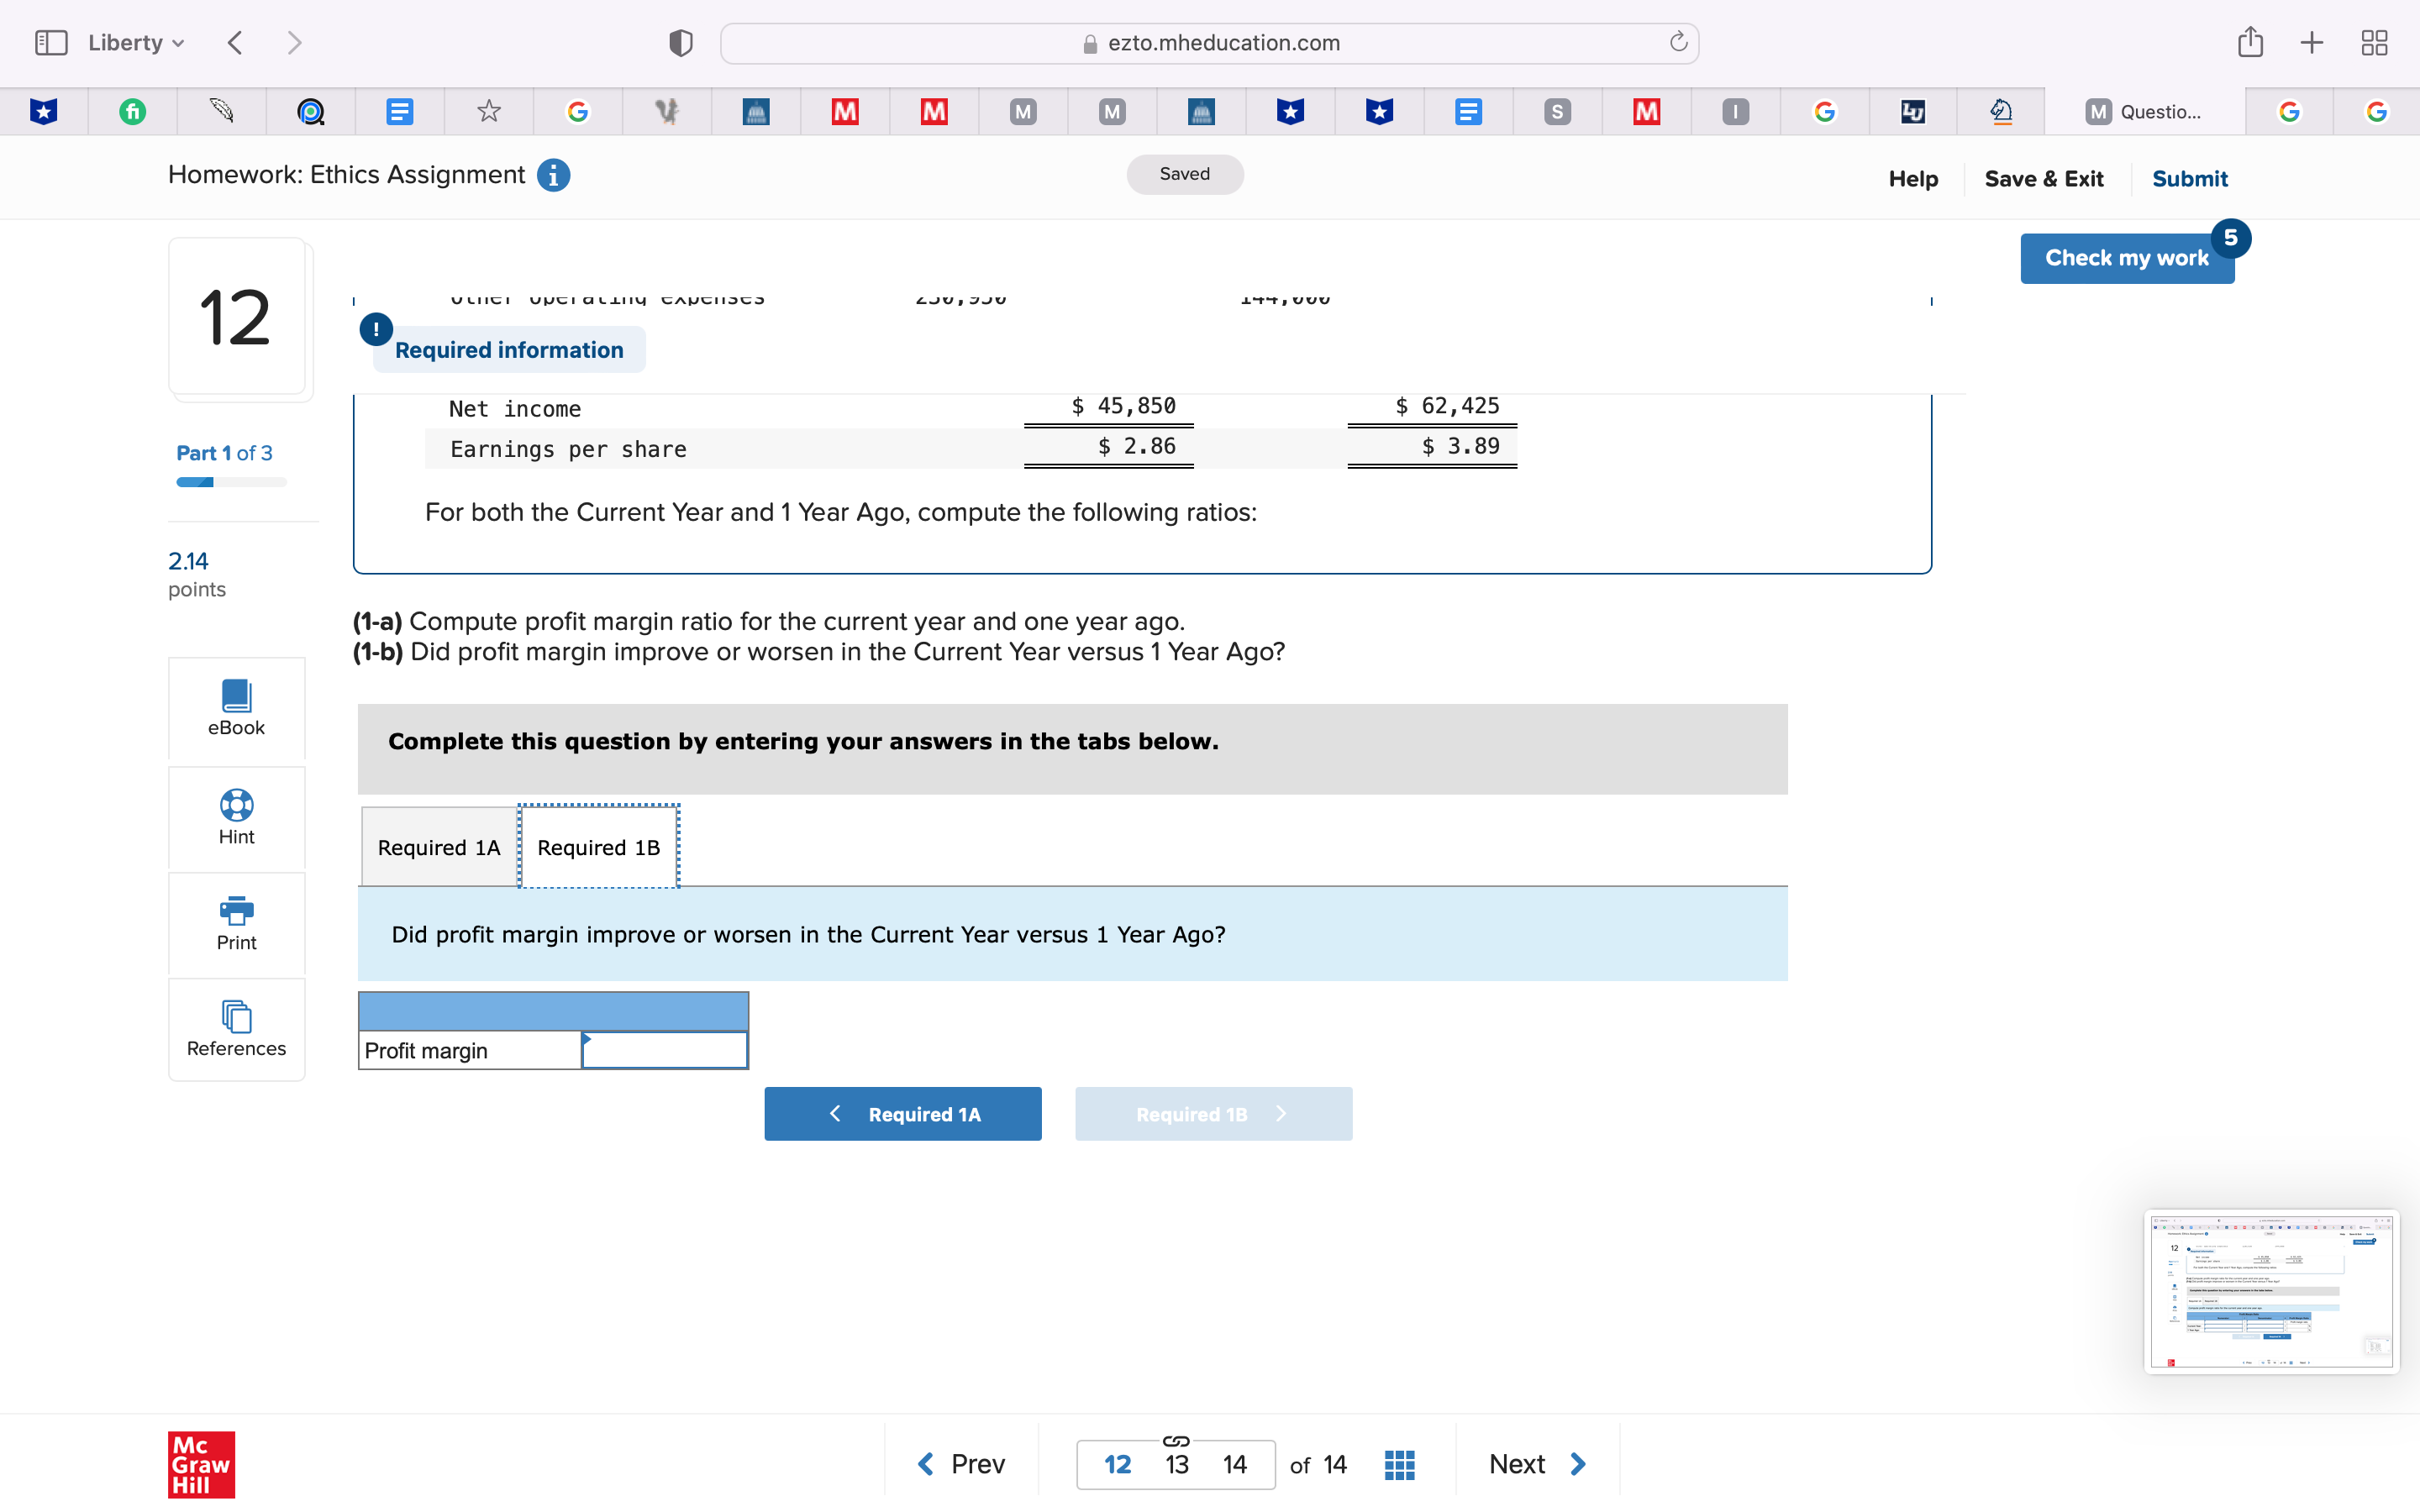The image size is (2420, 1512).
Task: Reload the page with refresh icon
Action: [1678, 43]
